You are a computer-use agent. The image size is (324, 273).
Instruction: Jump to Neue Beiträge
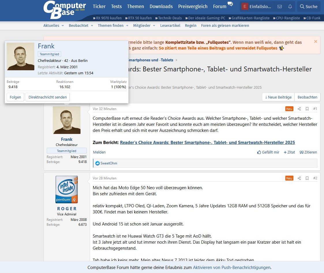click(x=278, y=97)
